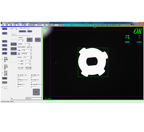The width and height of the screenshot is (144, 132).
Task: Click the 自动 button in left sidebar
Action: pos(5,29)
